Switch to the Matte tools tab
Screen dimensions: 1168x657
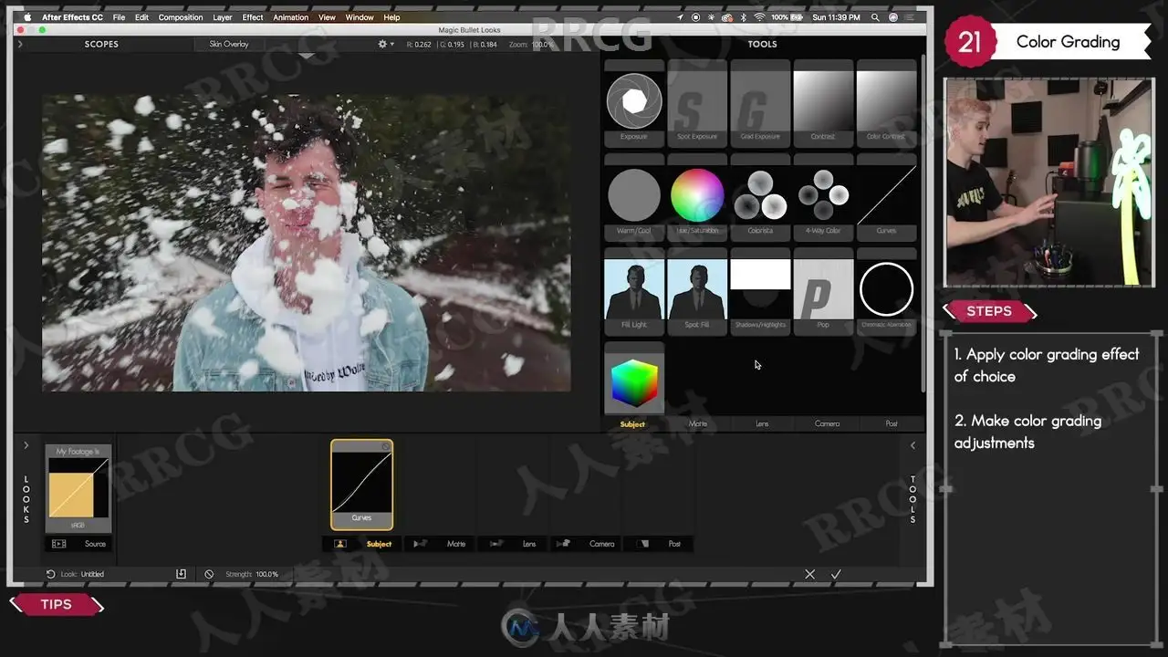[698, 423]
